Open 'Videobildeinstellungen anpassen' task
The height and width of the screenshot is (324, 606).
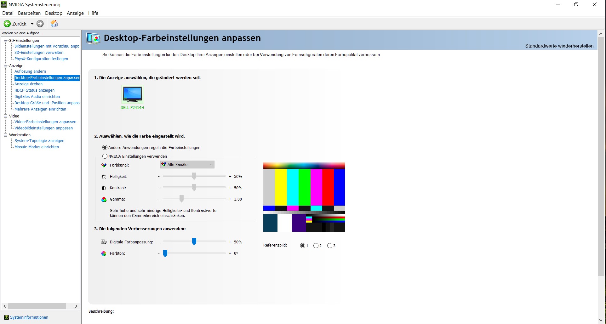point(43,128)
